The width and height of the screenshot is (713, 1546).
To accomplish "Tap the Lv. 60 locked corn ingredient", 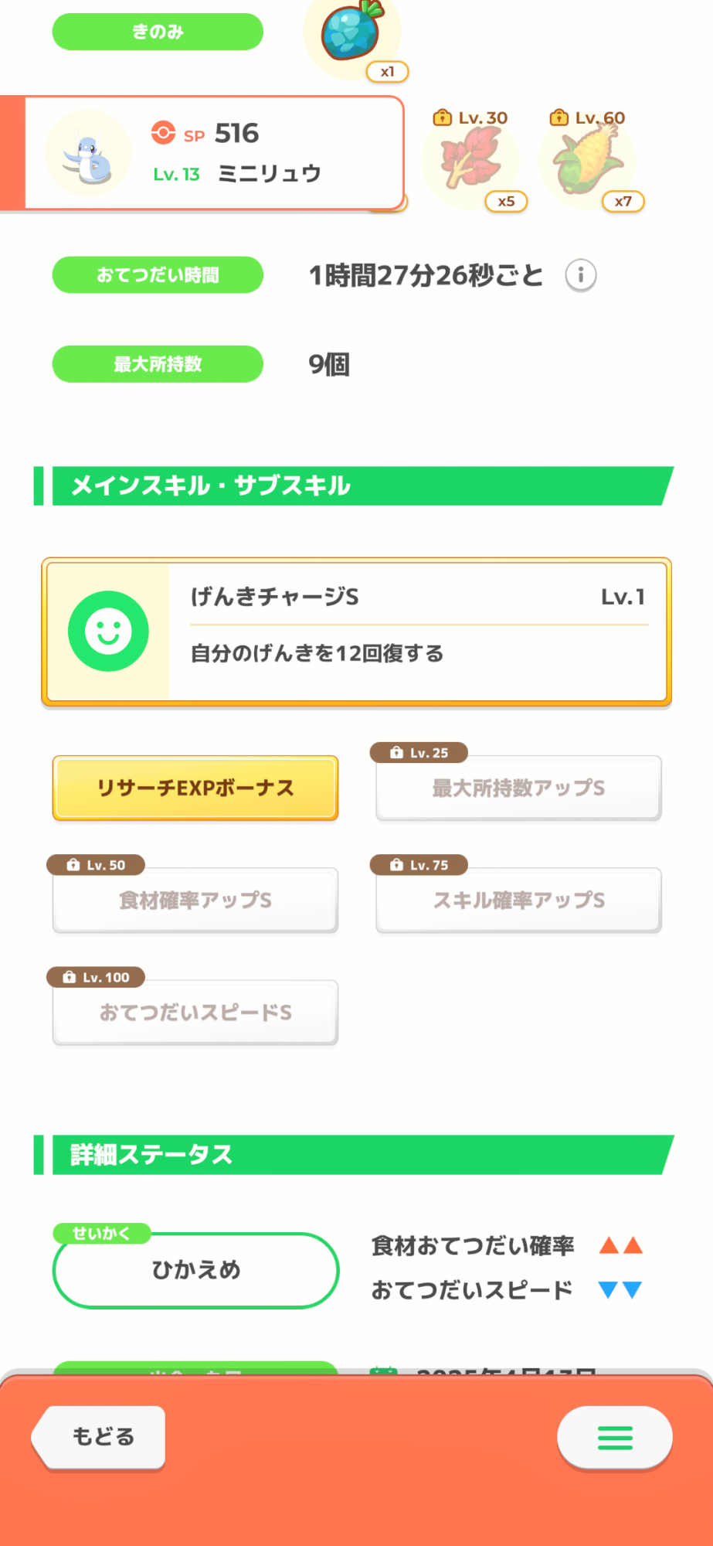I will 587,160.
